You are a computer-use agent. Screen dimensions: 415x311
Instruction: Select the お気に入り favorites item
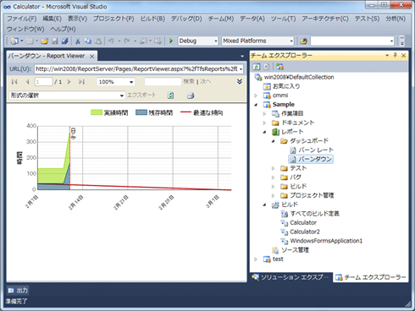tap(286, 86)
